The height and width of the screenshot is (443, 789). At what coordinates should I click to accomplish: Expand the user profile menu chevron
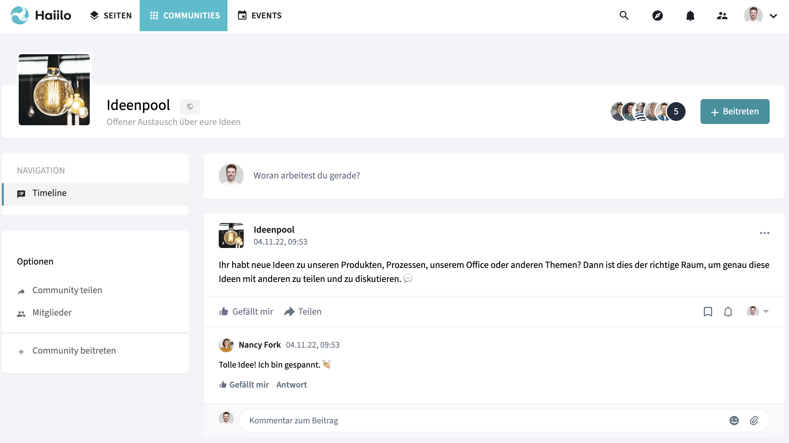[773, 16]
